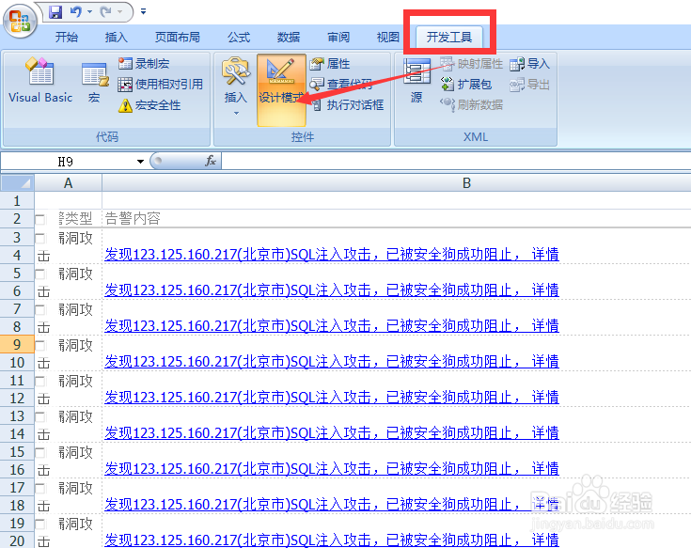This screenshot has height=548, width=691.
Task: Tick the checkbox in row 15
Action: pyautogui.click(x=40, y=452)
